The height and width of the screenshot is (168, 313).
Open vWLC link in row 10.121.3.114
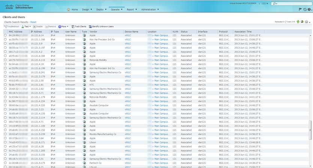[x=128, y=117]
